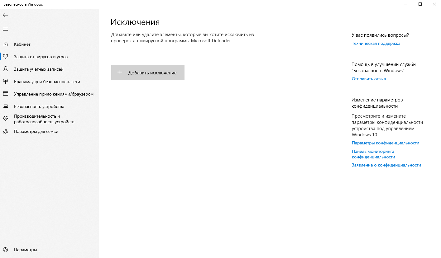Viewport: 441px width, 258px height.
Task: Click the app and browser control icon
Action: [5, 94]
